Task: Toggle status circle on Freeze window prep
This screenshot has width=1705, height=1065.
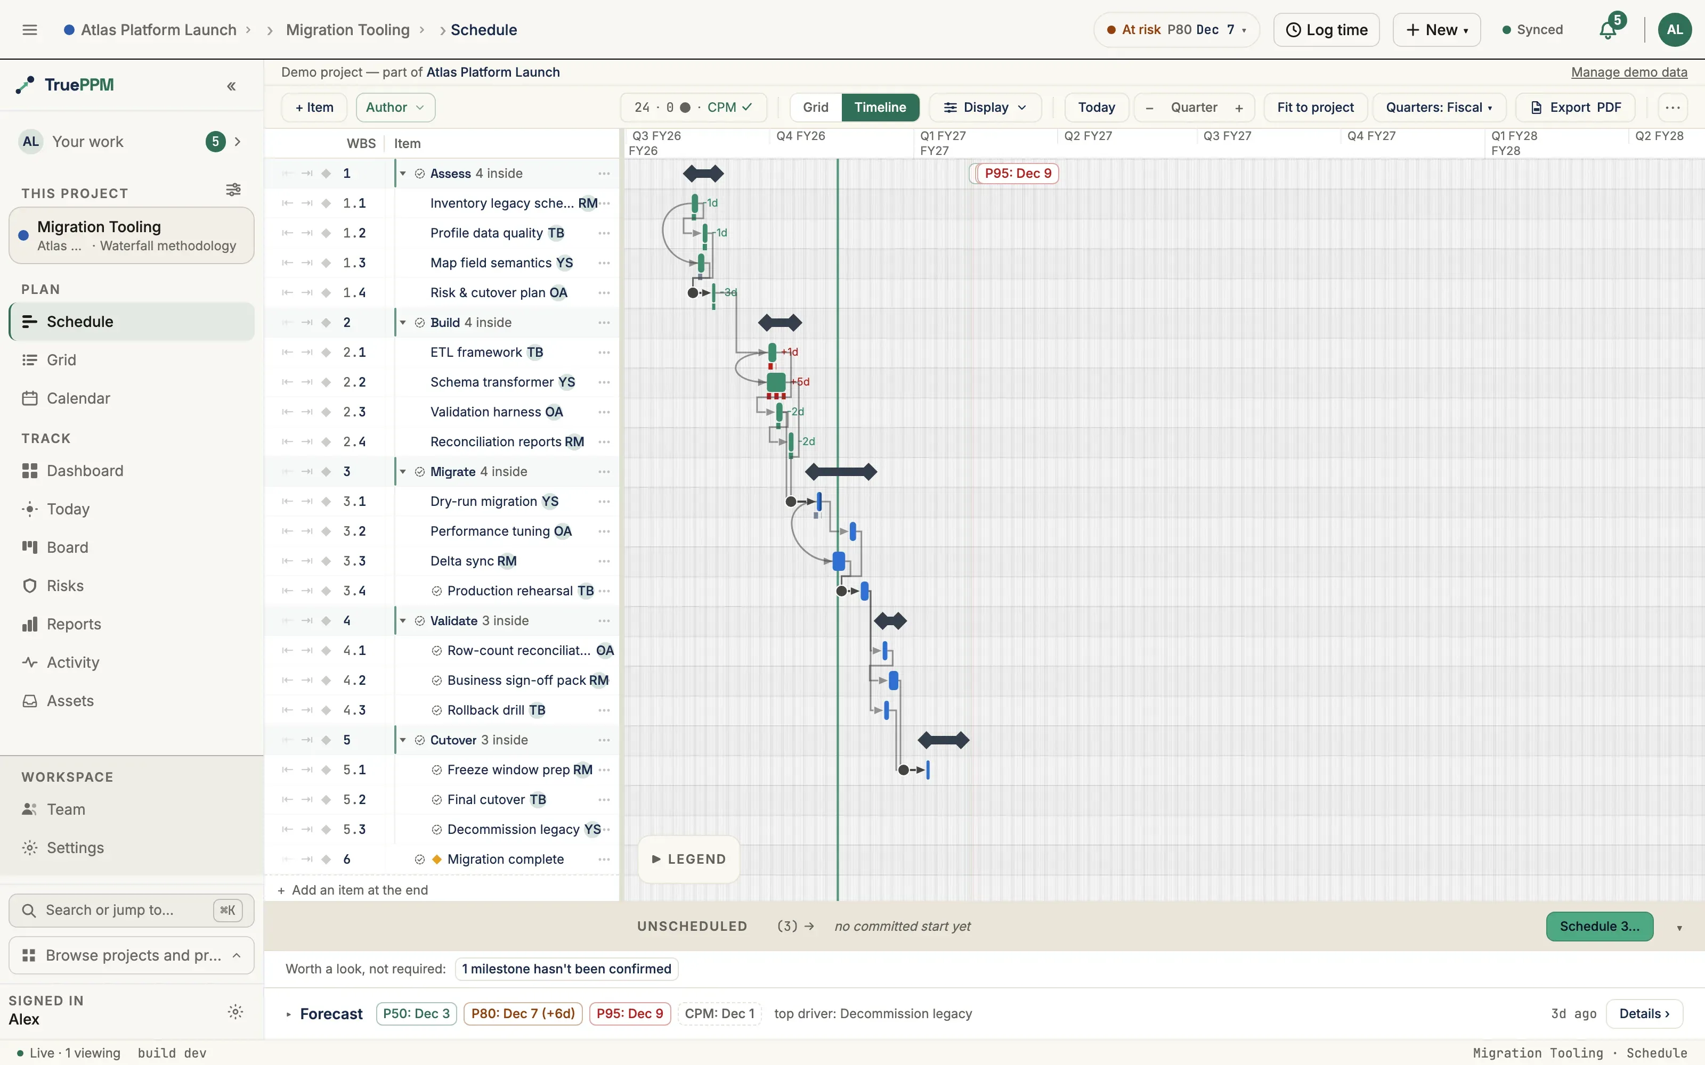Action: 437,770
